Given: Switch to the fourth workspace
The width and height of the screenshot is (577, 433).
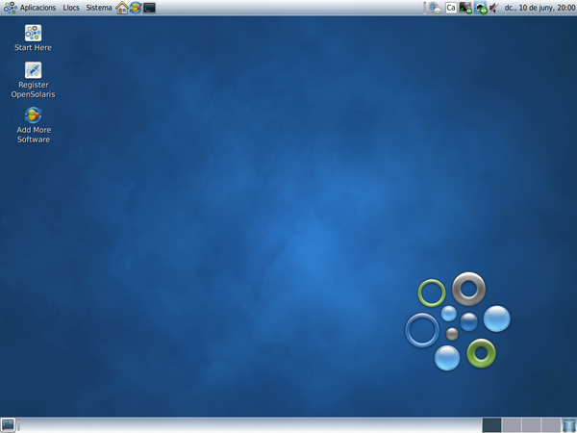Looking at the screenshot, I should point(550,424).
